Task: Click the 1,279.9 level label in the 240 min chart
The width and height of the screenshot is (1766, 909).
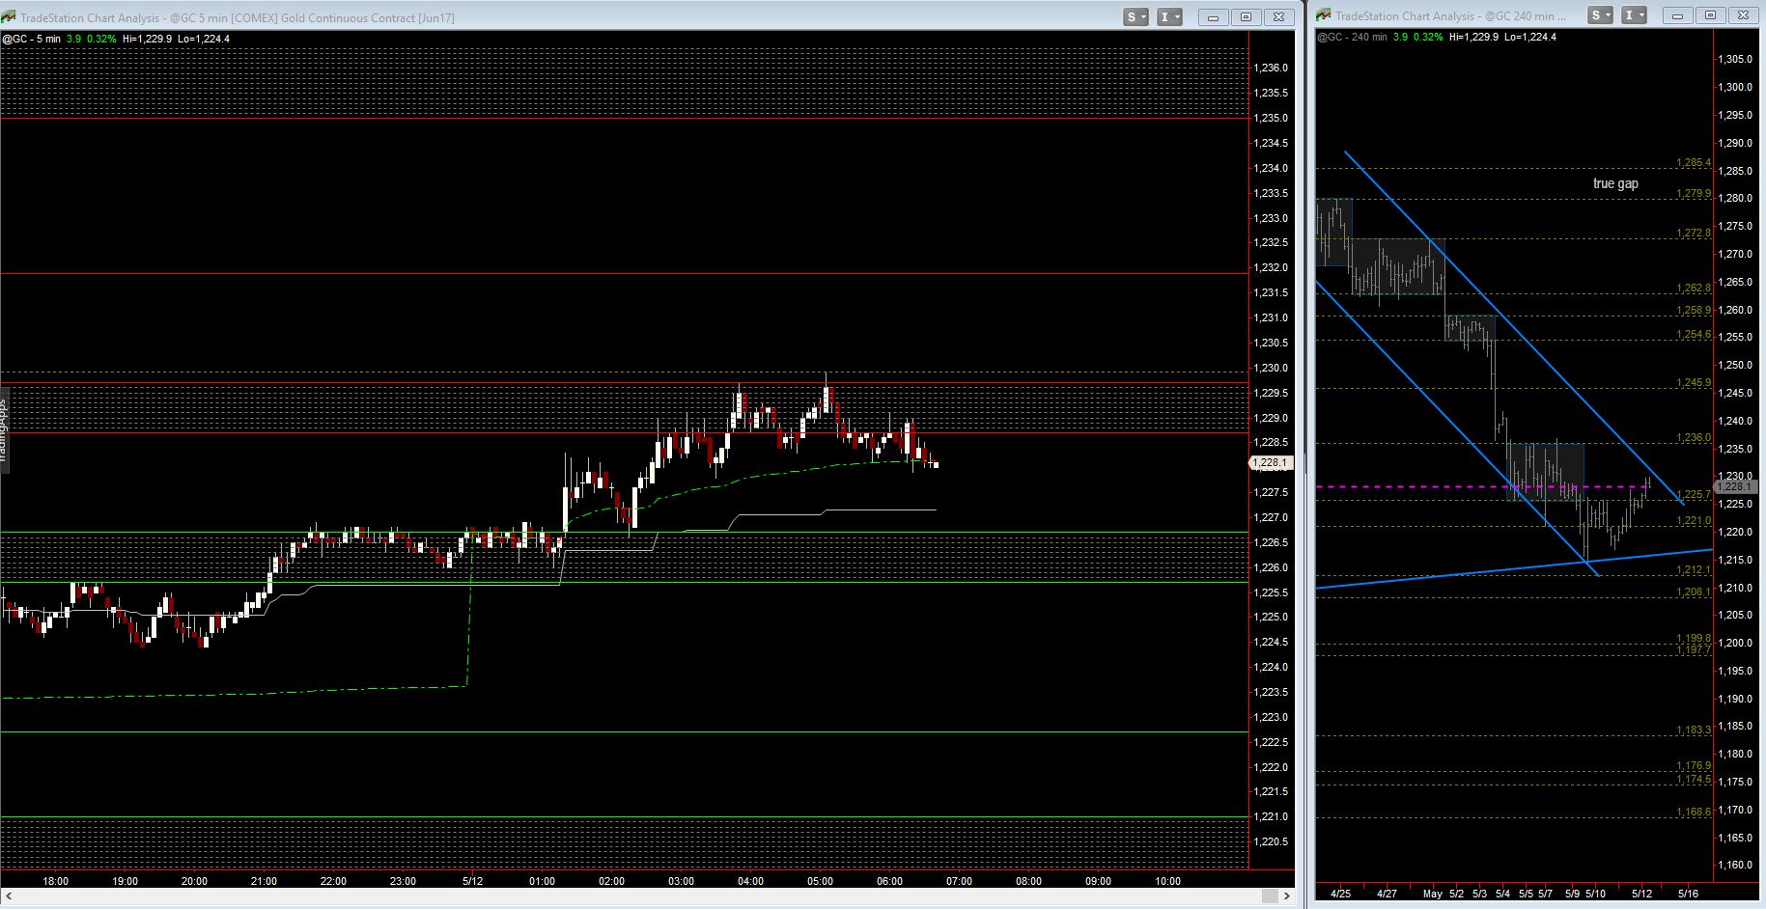Action: (1694, 194)
